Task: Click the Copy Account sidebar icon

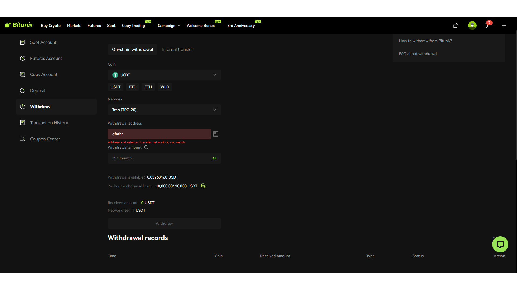Action: 23,74
